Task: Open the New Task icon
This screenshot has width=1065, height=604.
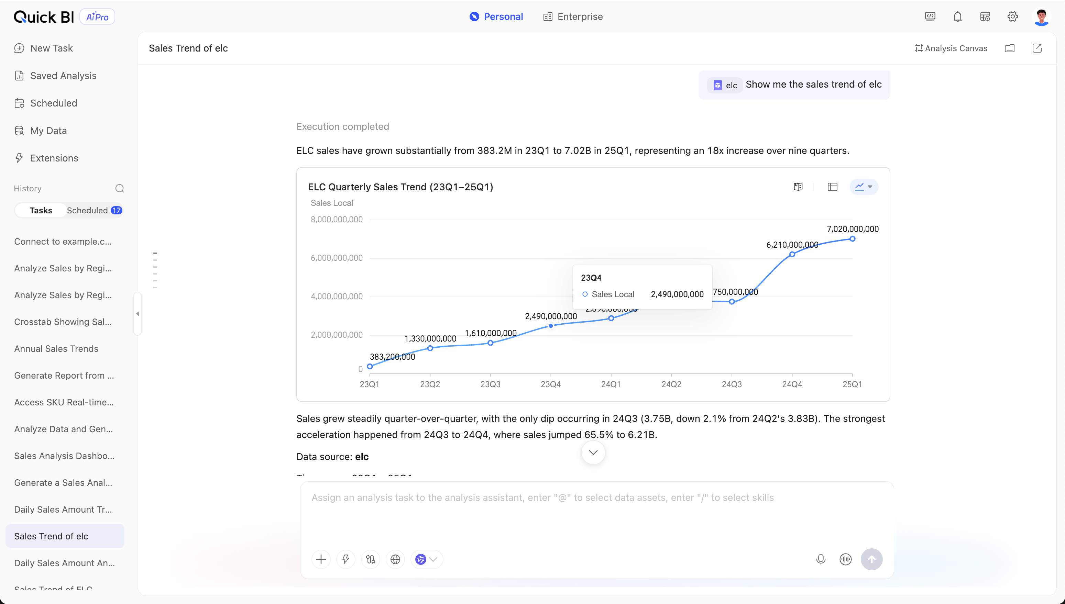Action: coord(19,48)
